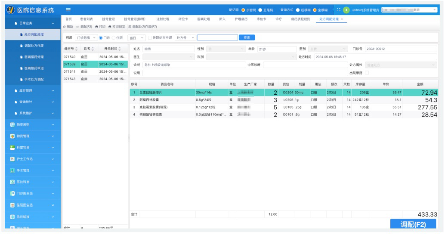Open the 处方号 search type dropdown
Image resolution: width=445 pixels, height=235 pixels.
click(185, 38)
